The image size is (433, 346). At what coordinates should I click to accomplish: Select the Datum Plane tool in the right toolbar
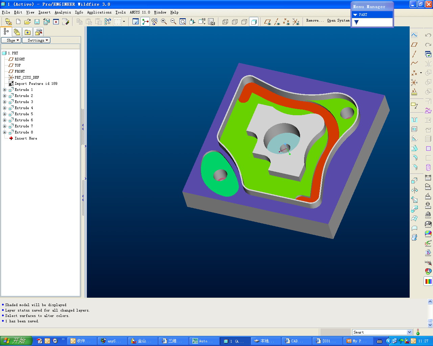414,45
